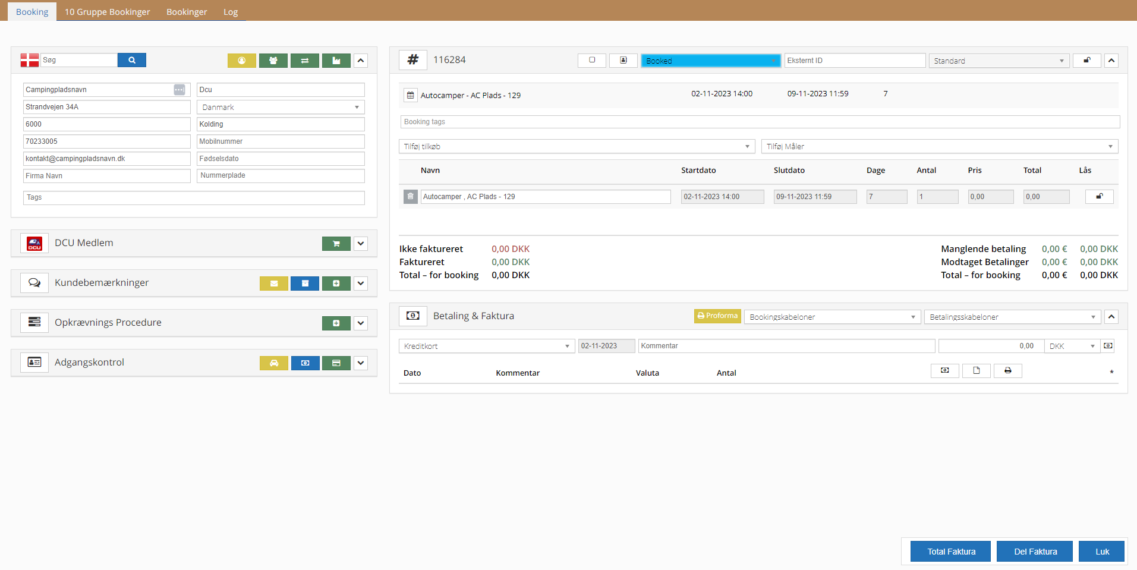
Task: Click the green swap arrows icon in customer panel
Action: coord(304,61)
